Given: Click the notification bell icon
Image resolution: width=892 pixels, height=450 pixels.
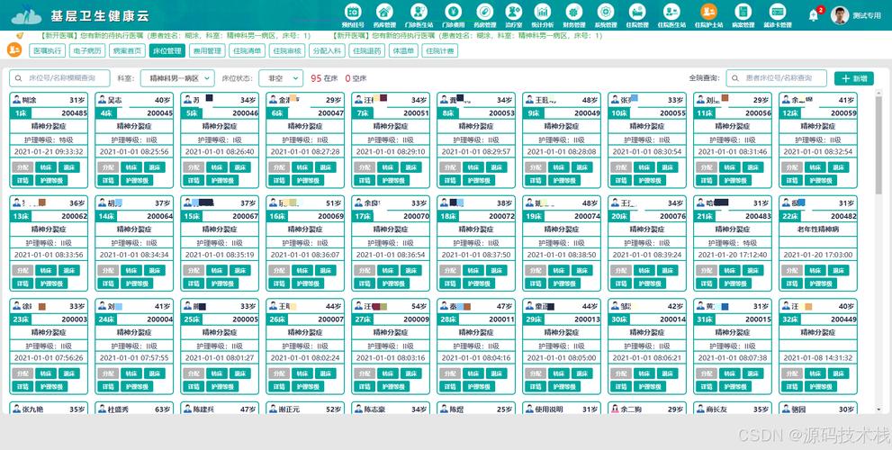Looking at the screenshot, I should (814, 15).
